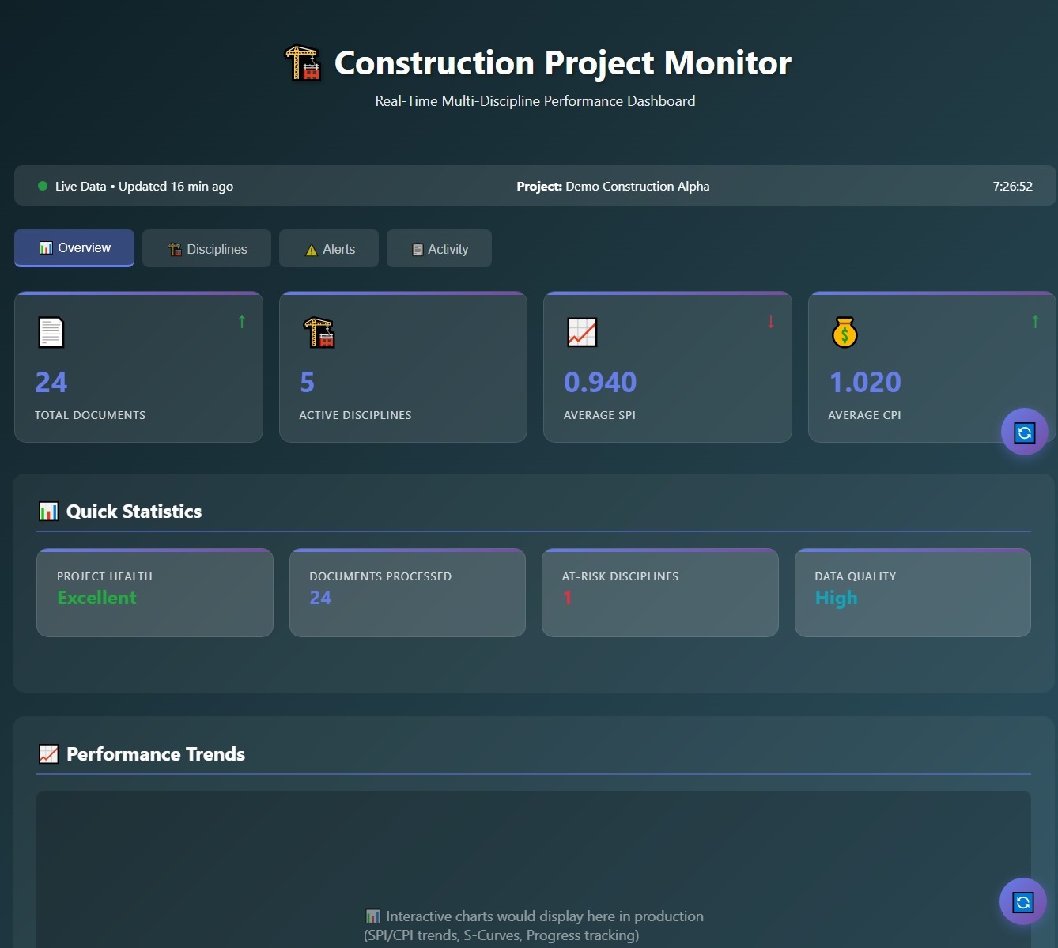The image size is (1058, 948).
Task: Click the crane icon on Disciplines tab
Action: click(x=175, y=249)
